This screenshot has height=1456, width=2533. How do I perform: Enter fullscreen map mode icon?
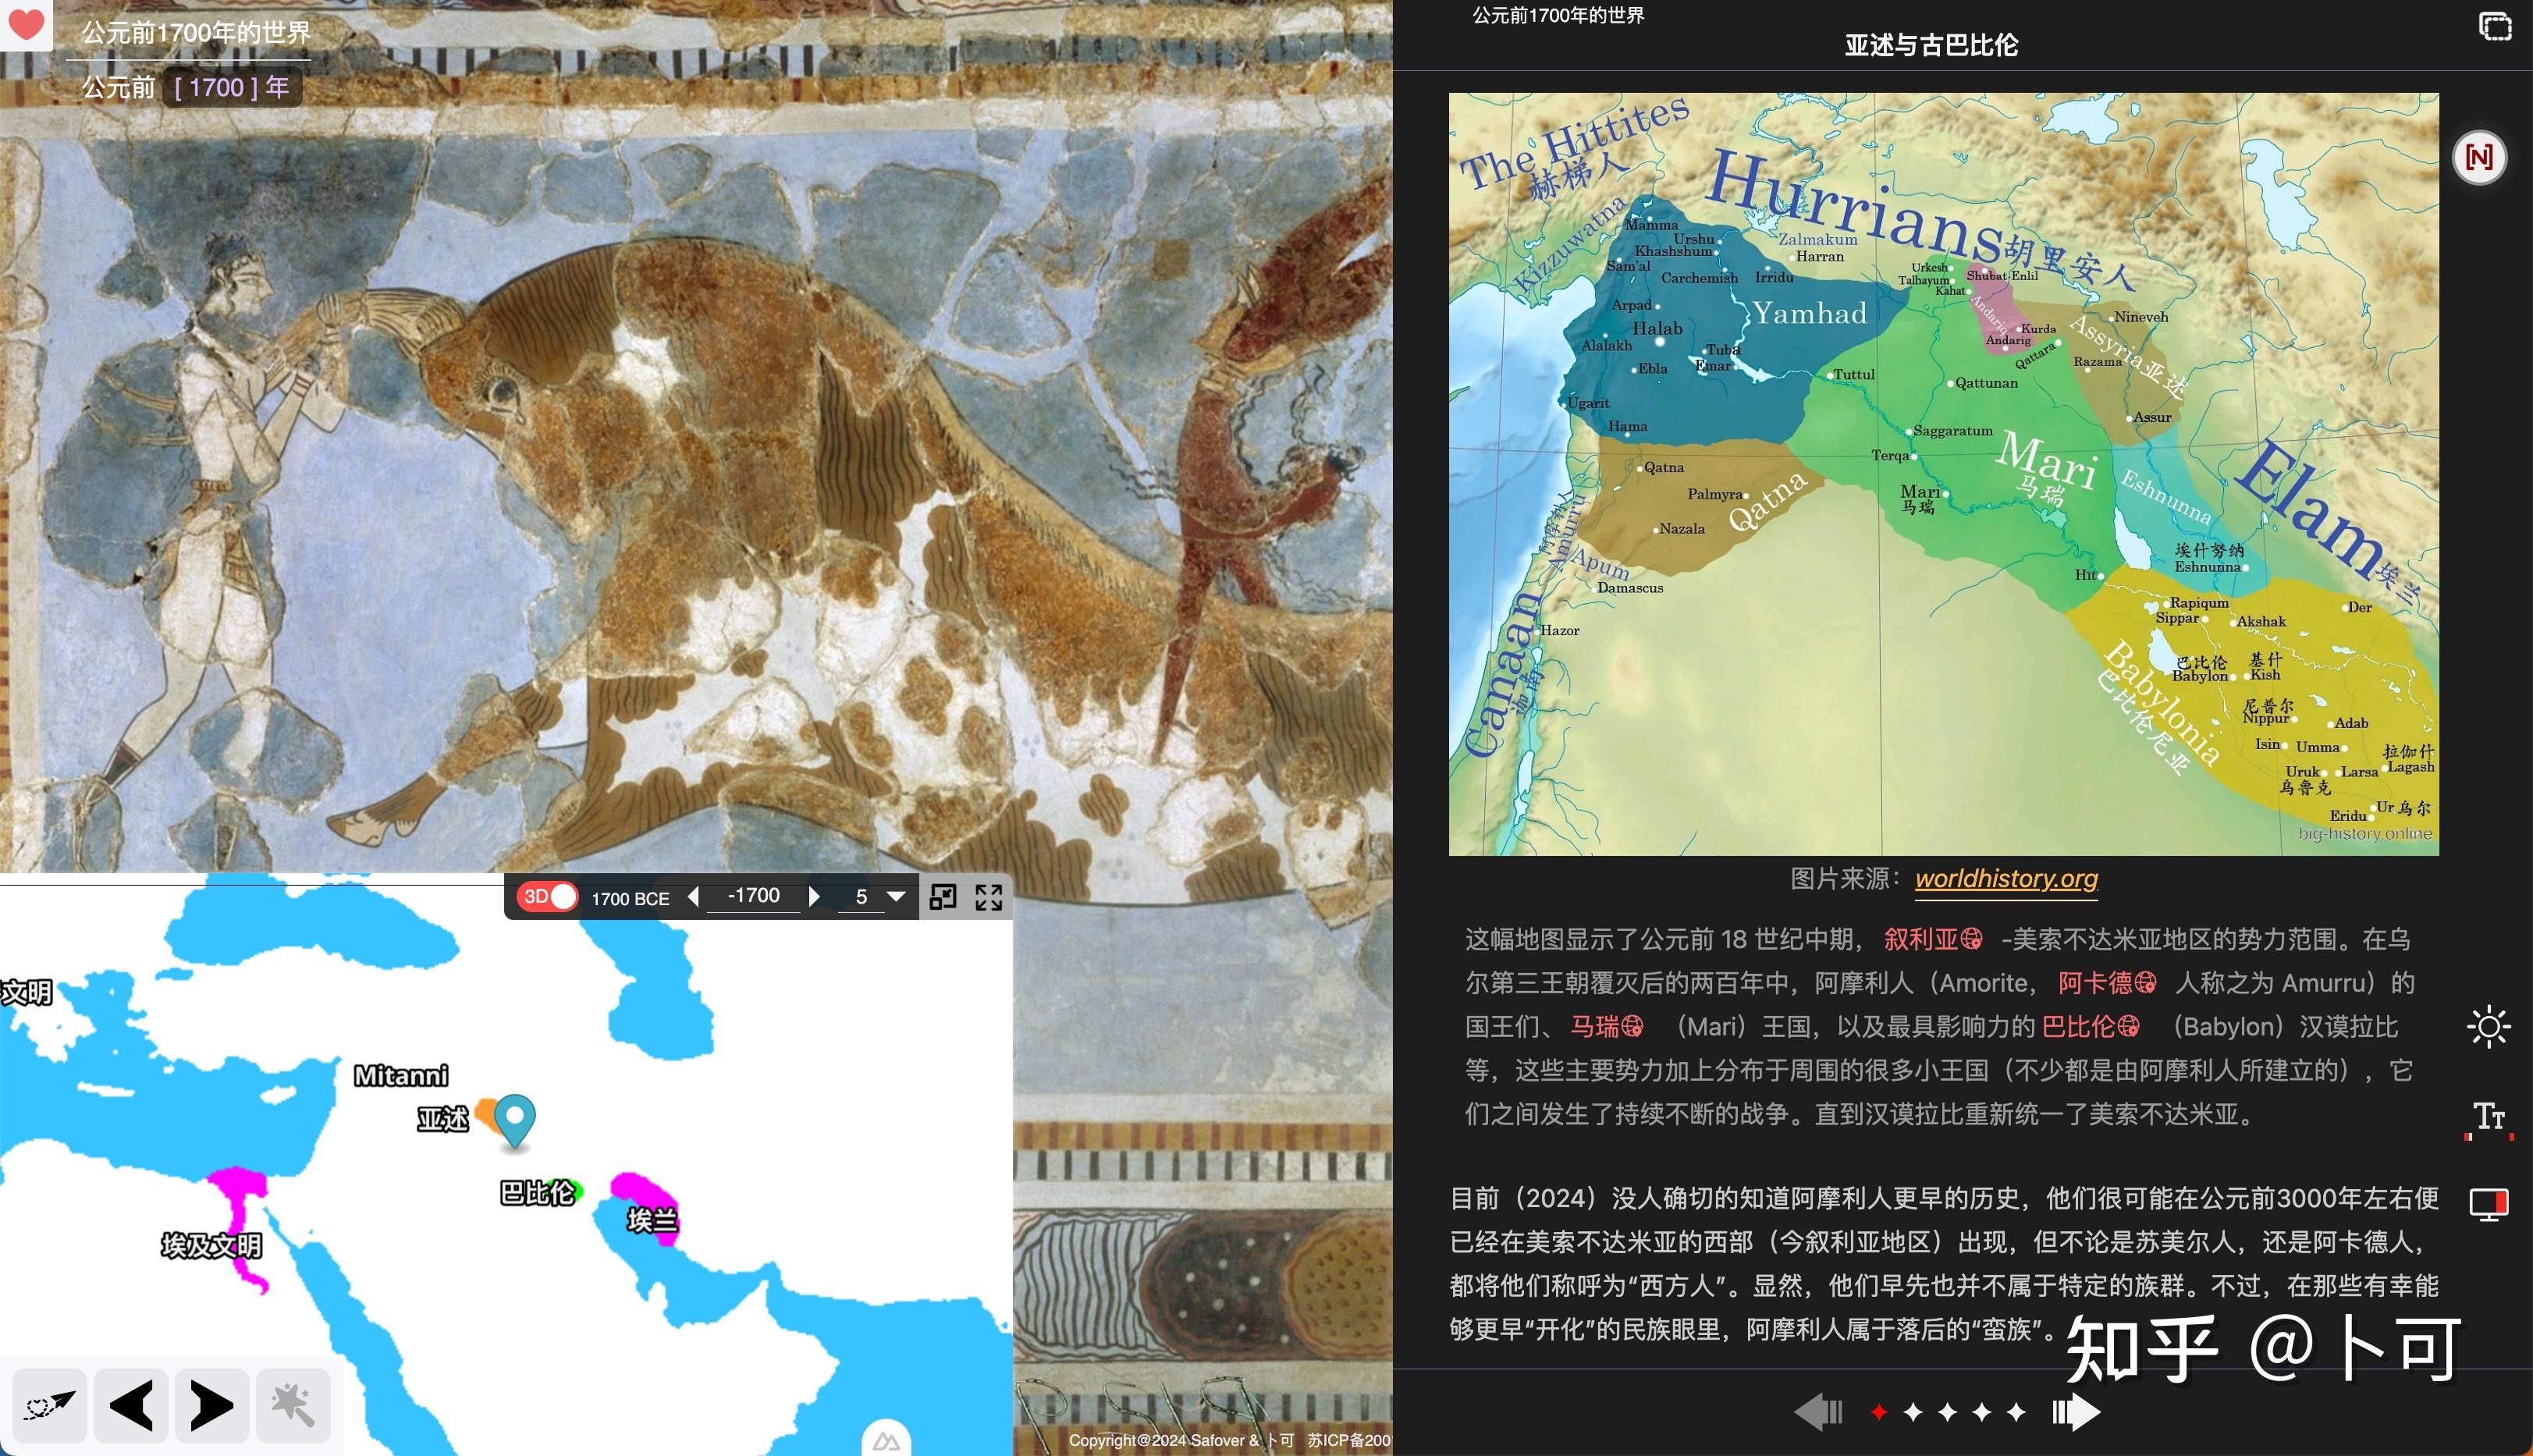(988, 897)
